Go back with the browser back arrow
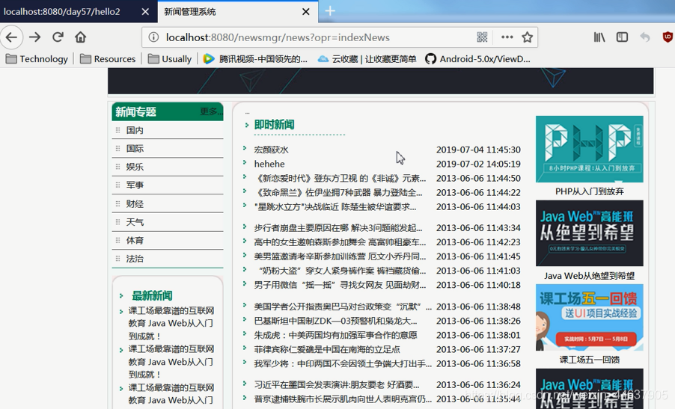The height and width of the screenshot is (409, 675). 12,37
